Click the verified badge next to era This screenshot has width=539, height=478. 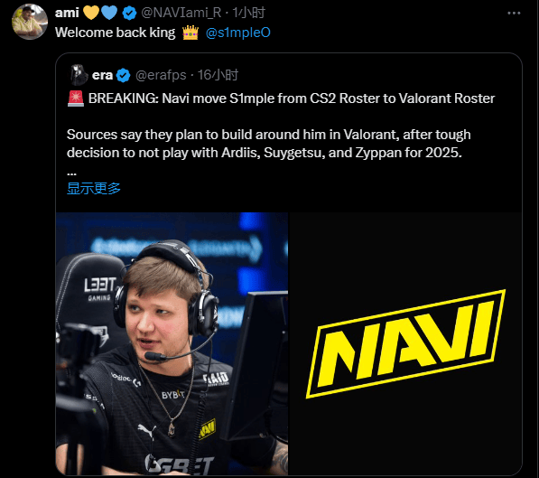point(123,75)
